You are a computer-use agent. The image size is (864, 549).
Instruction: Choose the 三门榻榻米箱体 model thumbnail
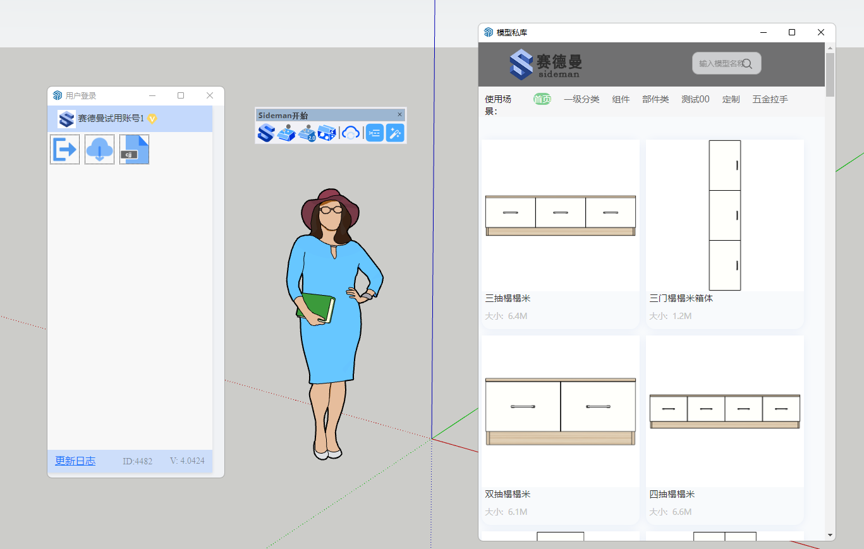tap(724, 215)
